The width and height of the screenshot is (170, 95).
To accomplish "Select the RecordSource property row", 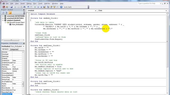I will 12,94.
